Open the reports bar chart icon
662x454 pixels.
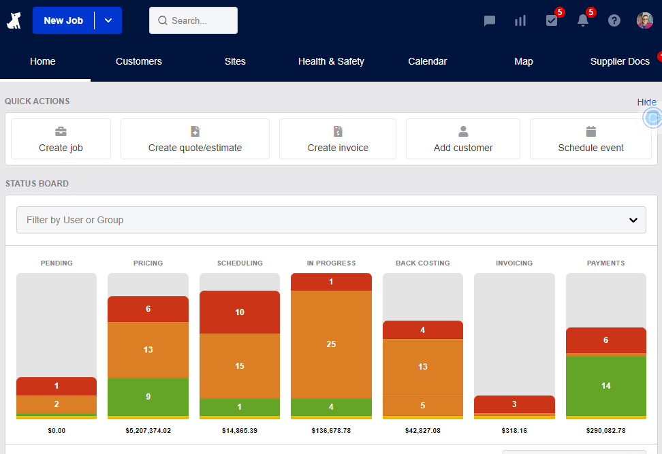[x=520, y=20]
